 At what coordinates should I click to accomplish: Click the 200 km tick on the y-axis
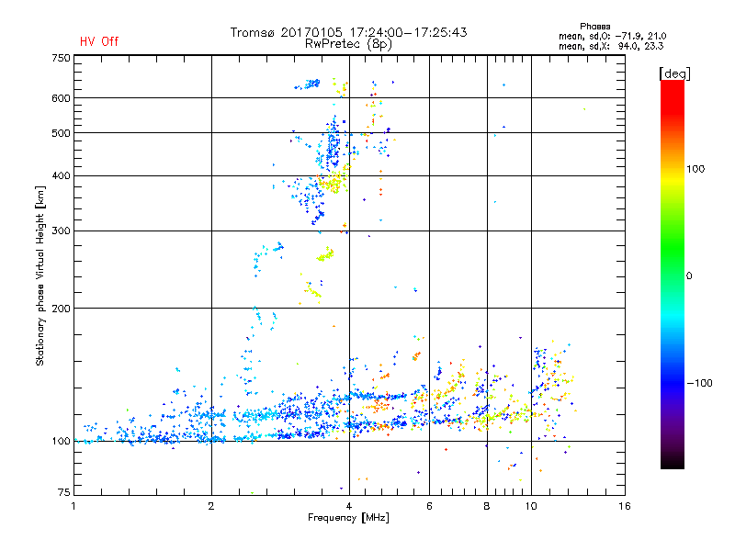coord(61,309)
